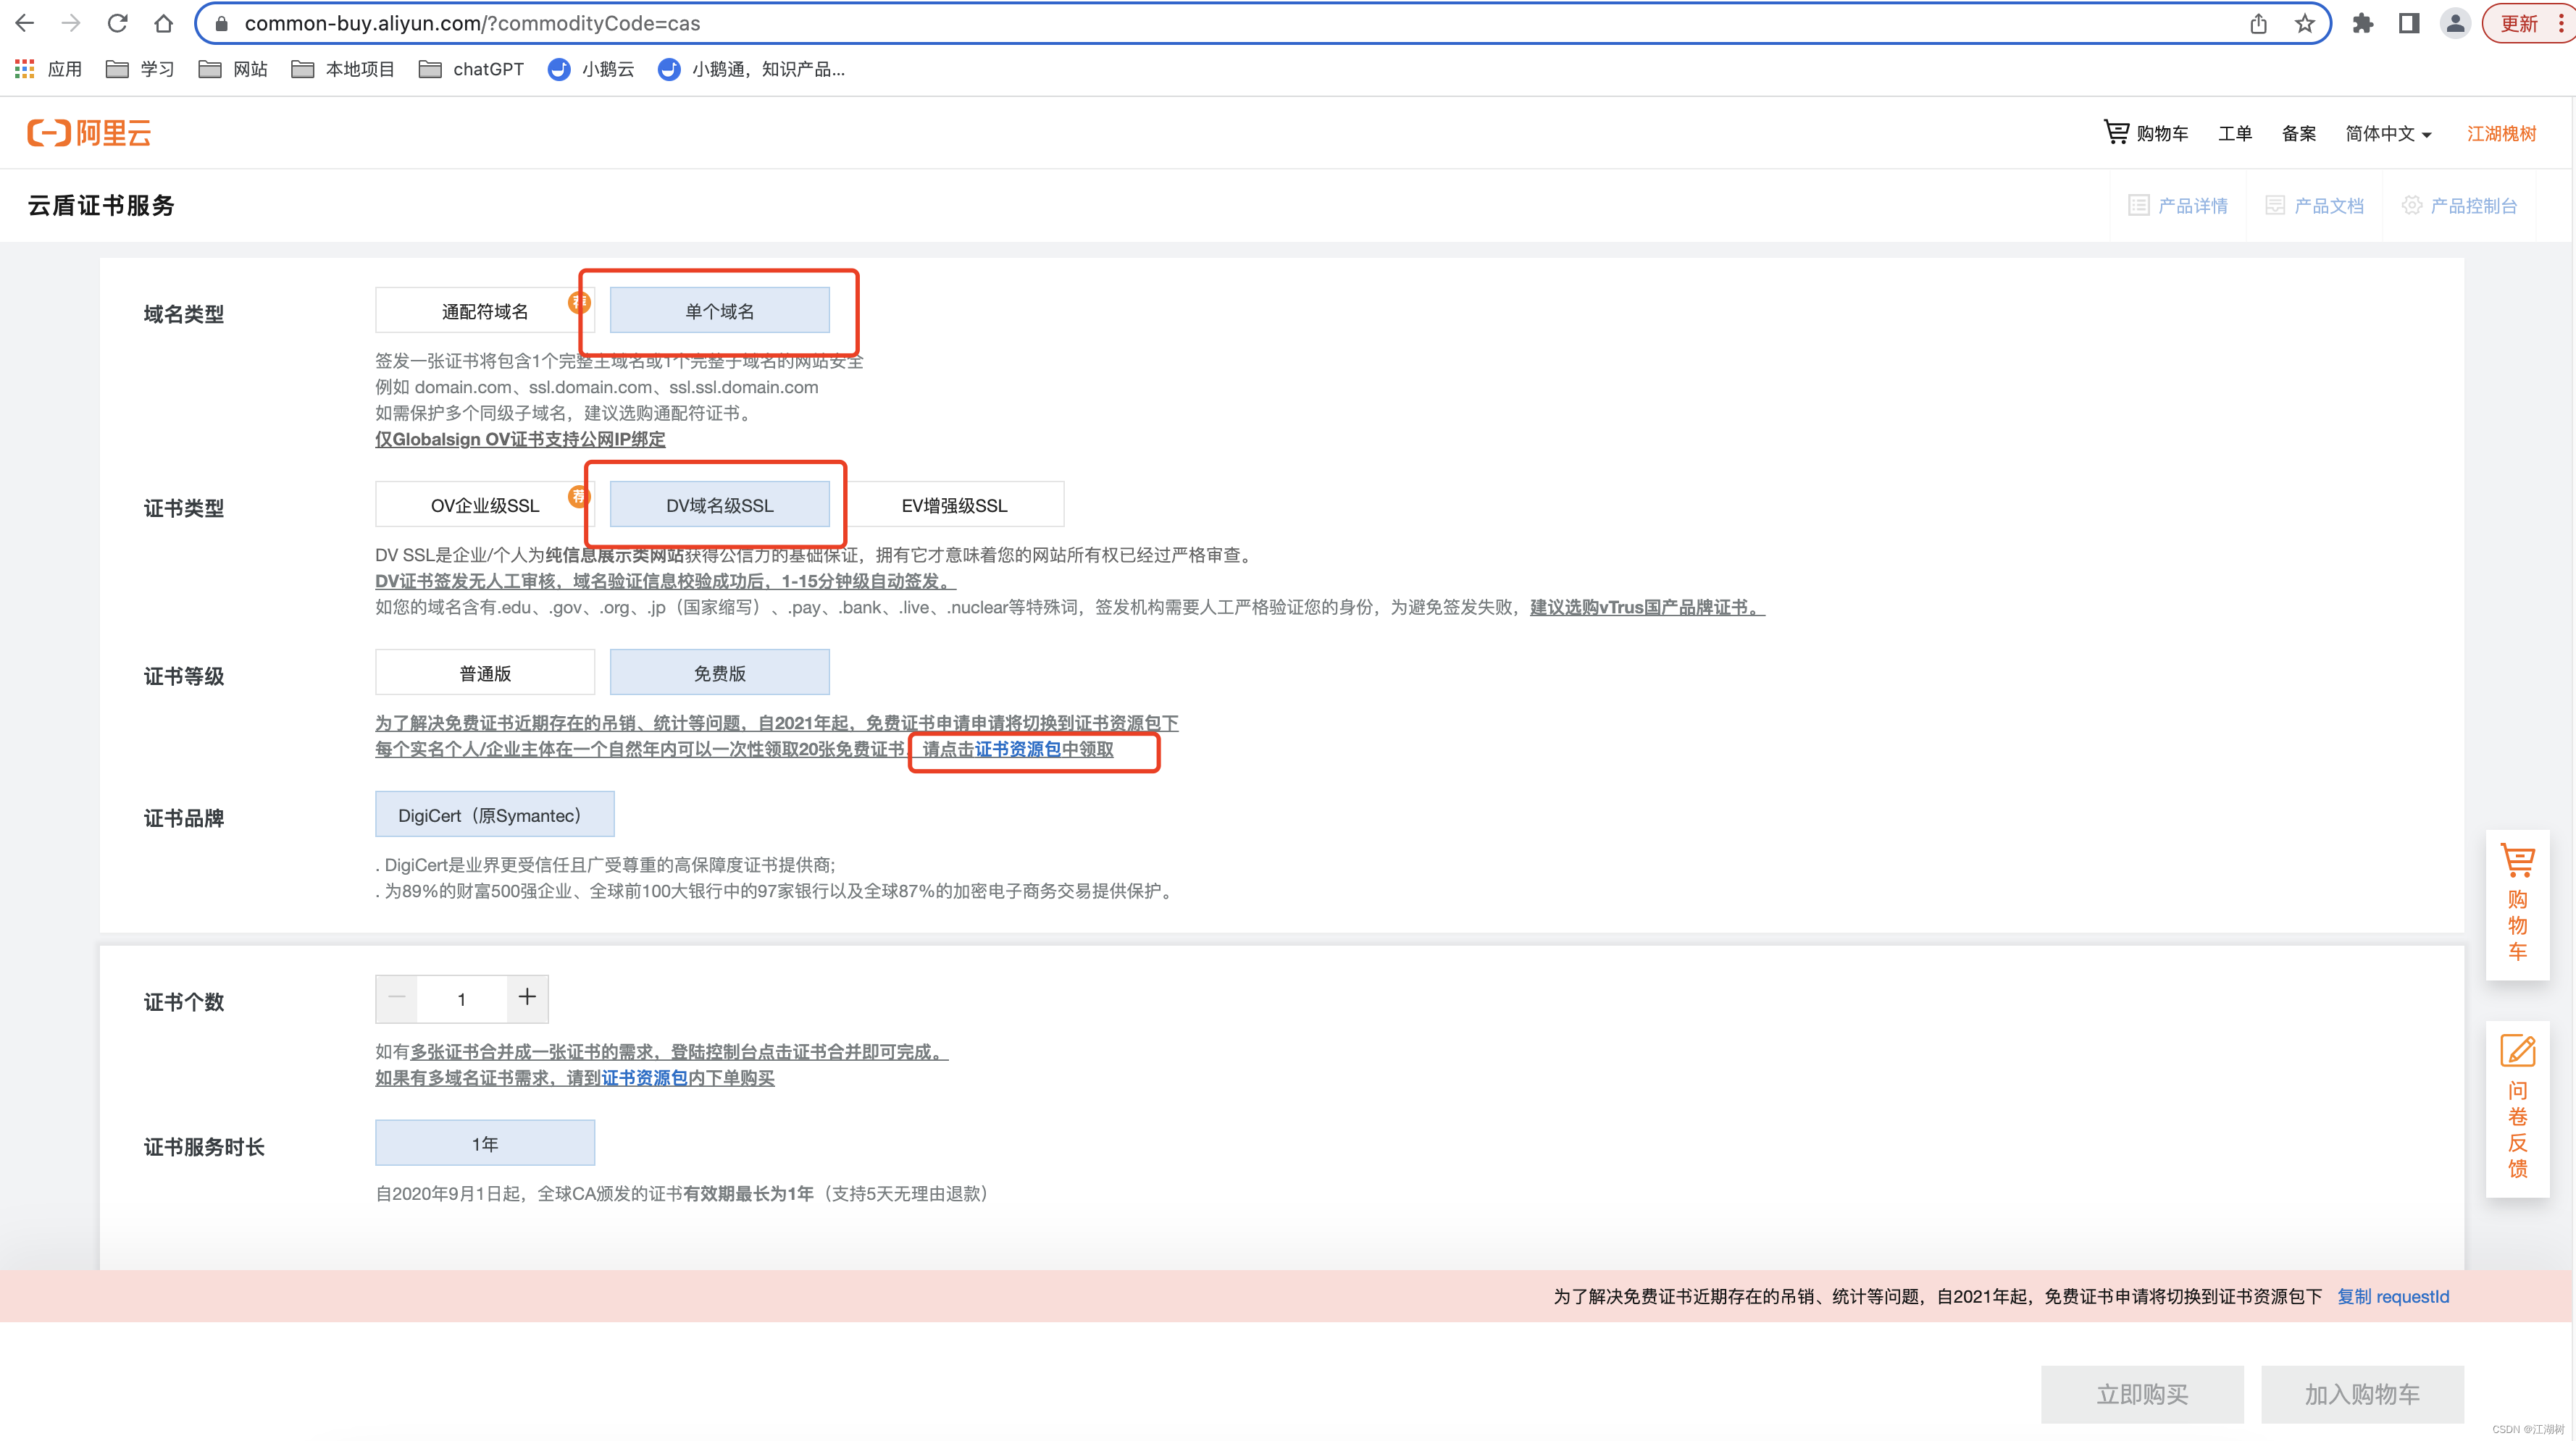This screenshot has height=1441, width=2576.
Task: Go back with the browser back arrow
Action: coord(24,23)
